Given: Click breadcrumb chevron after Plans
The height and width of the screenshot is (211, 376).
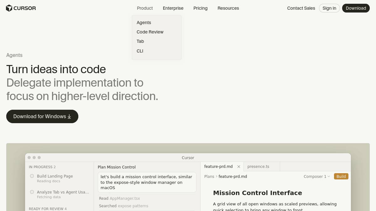Looking at the screenshot, I should coord(217,177).
